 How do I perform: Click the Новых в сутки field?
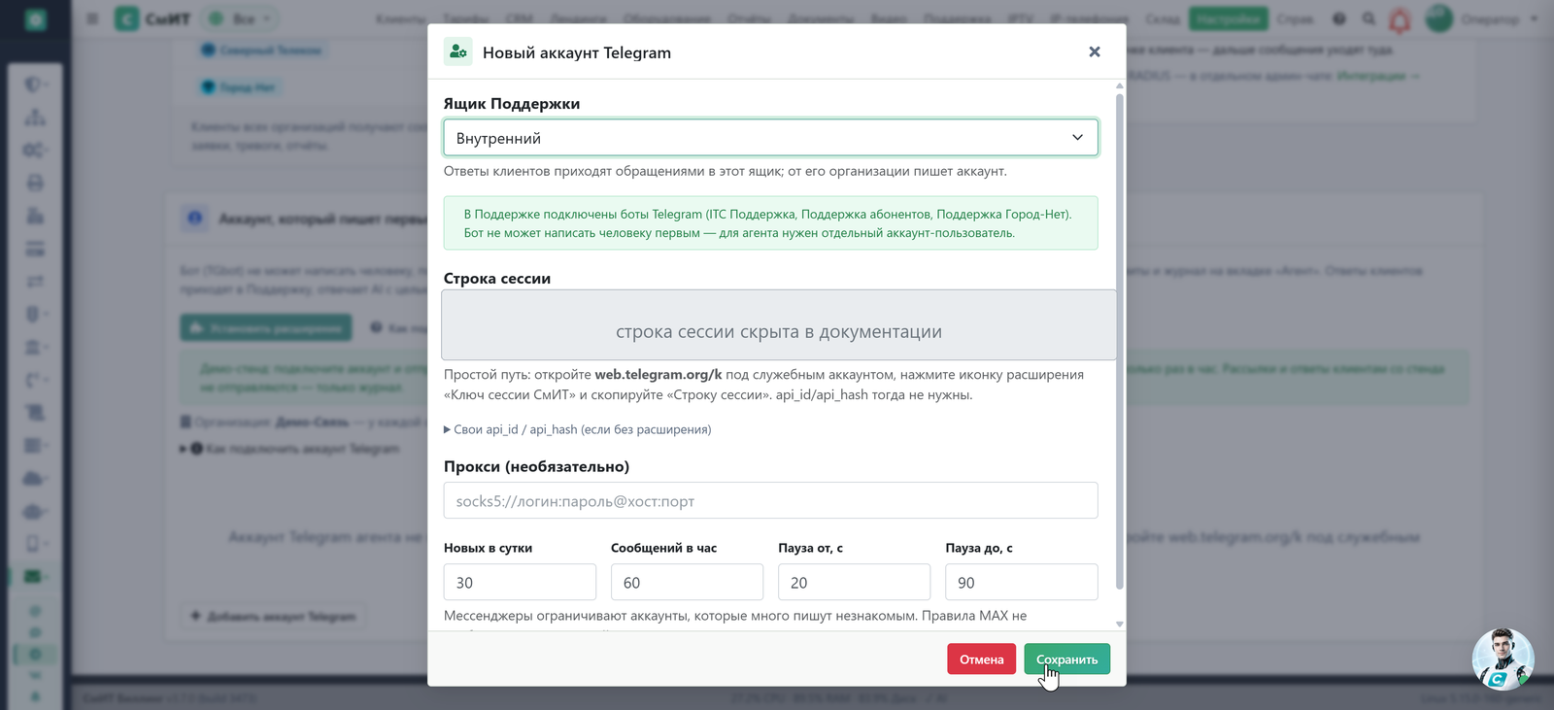tap(520, 582)
